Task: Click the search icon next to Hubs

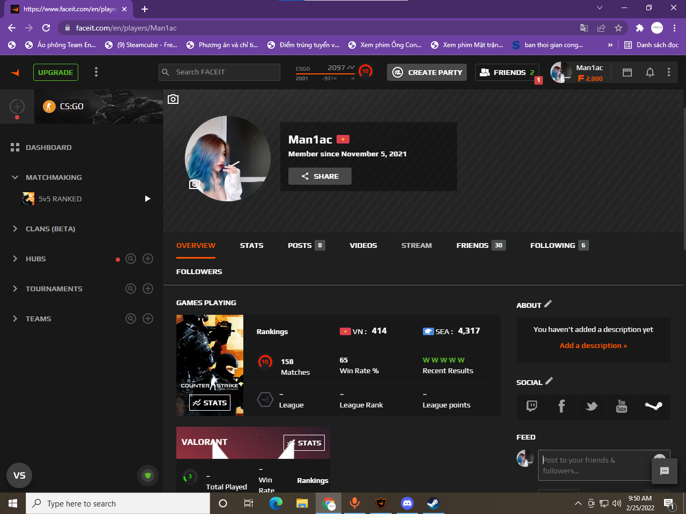Action: tap(131, 259)
